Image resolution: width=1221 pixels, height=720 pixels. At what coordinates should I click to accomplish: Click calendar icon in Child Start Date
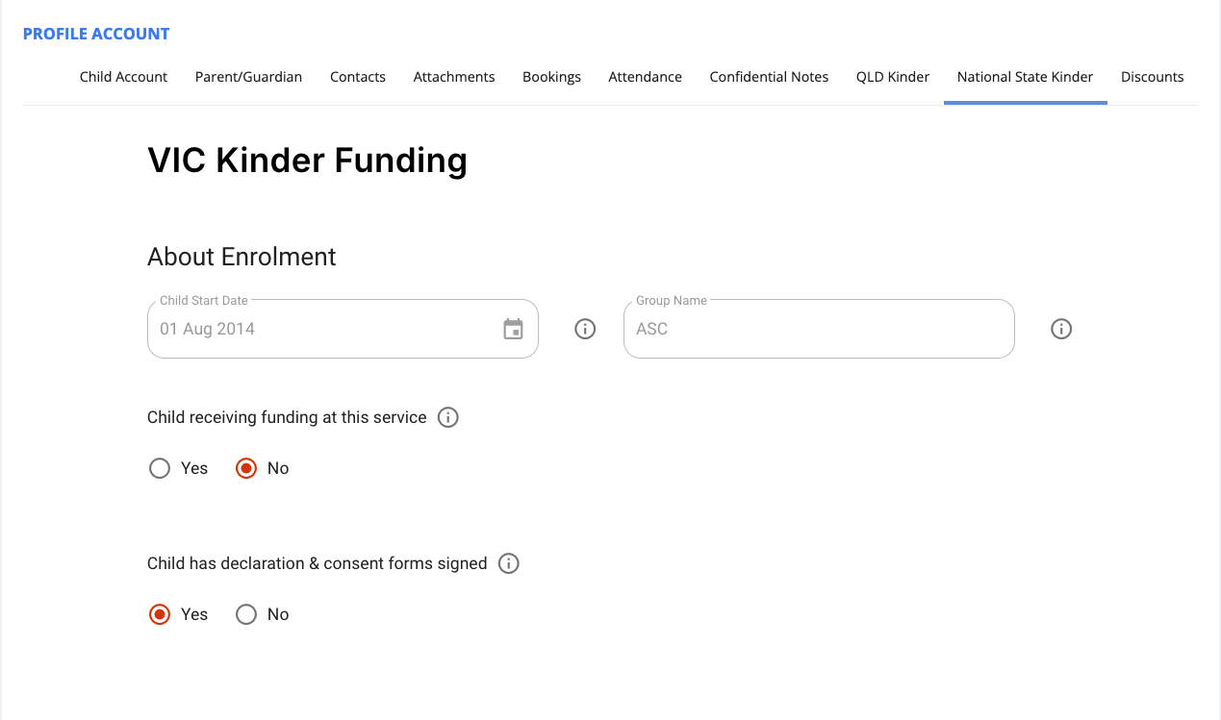coord(514,329)
